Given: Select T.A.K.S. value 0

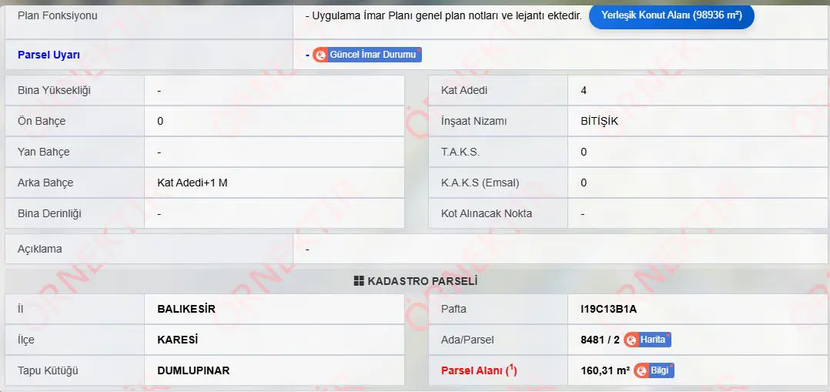Looking at the screenshot, I should coord(584,152).
